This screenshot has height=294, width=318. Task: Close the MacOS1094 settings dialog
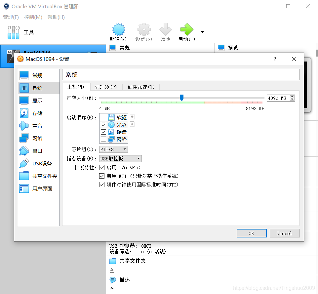pyautogui.click(x=294, y=59)
